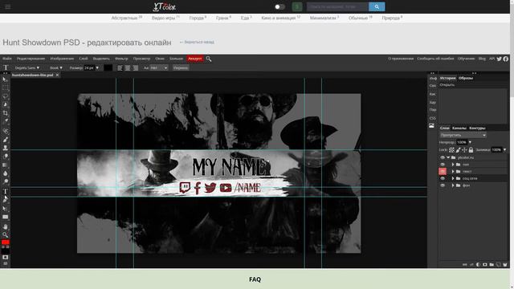This screenshot has height=289, width=514.
Task: Open the anti-aliasing dropdown
Action: tap(159, 67)
